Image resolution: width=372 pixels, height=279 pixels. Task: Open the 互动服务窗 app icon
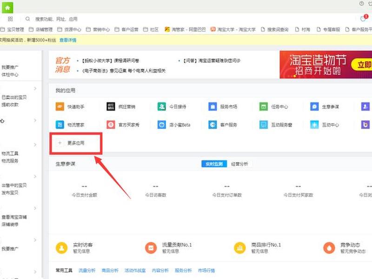(264, 125)
